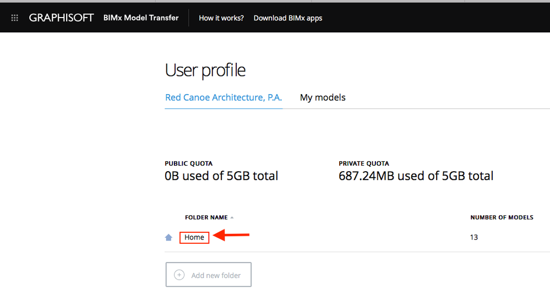
Task: Click the model count 13 in Home row
Action: pos(474,237)
